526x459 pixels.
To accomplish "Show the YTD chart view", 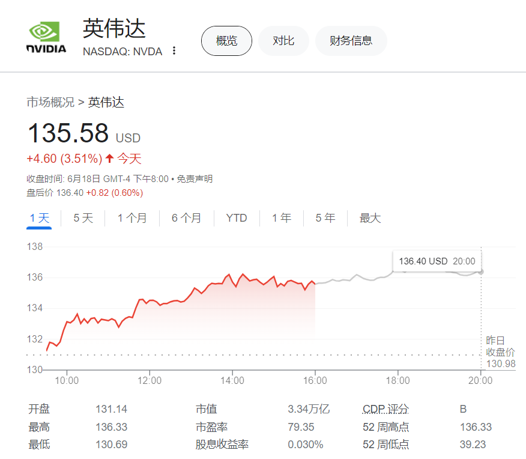I will pos(237,218).
